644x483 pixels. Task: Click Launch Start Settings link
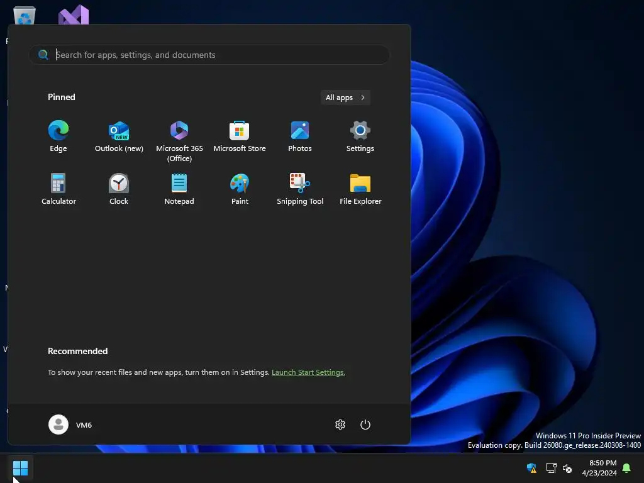pyautogui.click(x=308, y=372)
